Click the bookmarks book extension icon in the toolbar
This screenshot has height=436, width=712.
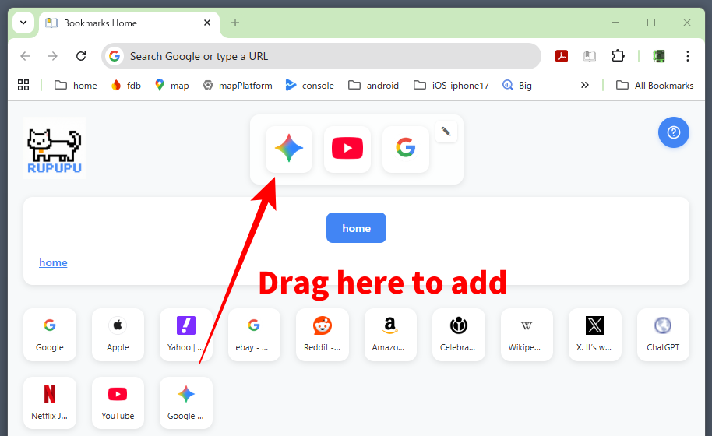pyautogui.click(x=590, y=56)
